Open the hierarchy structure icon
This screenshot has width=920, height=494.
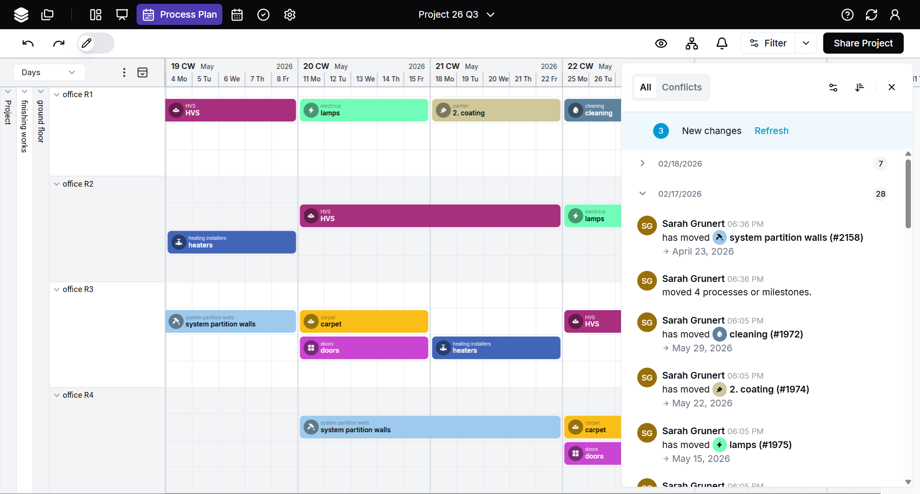[691, 44]
